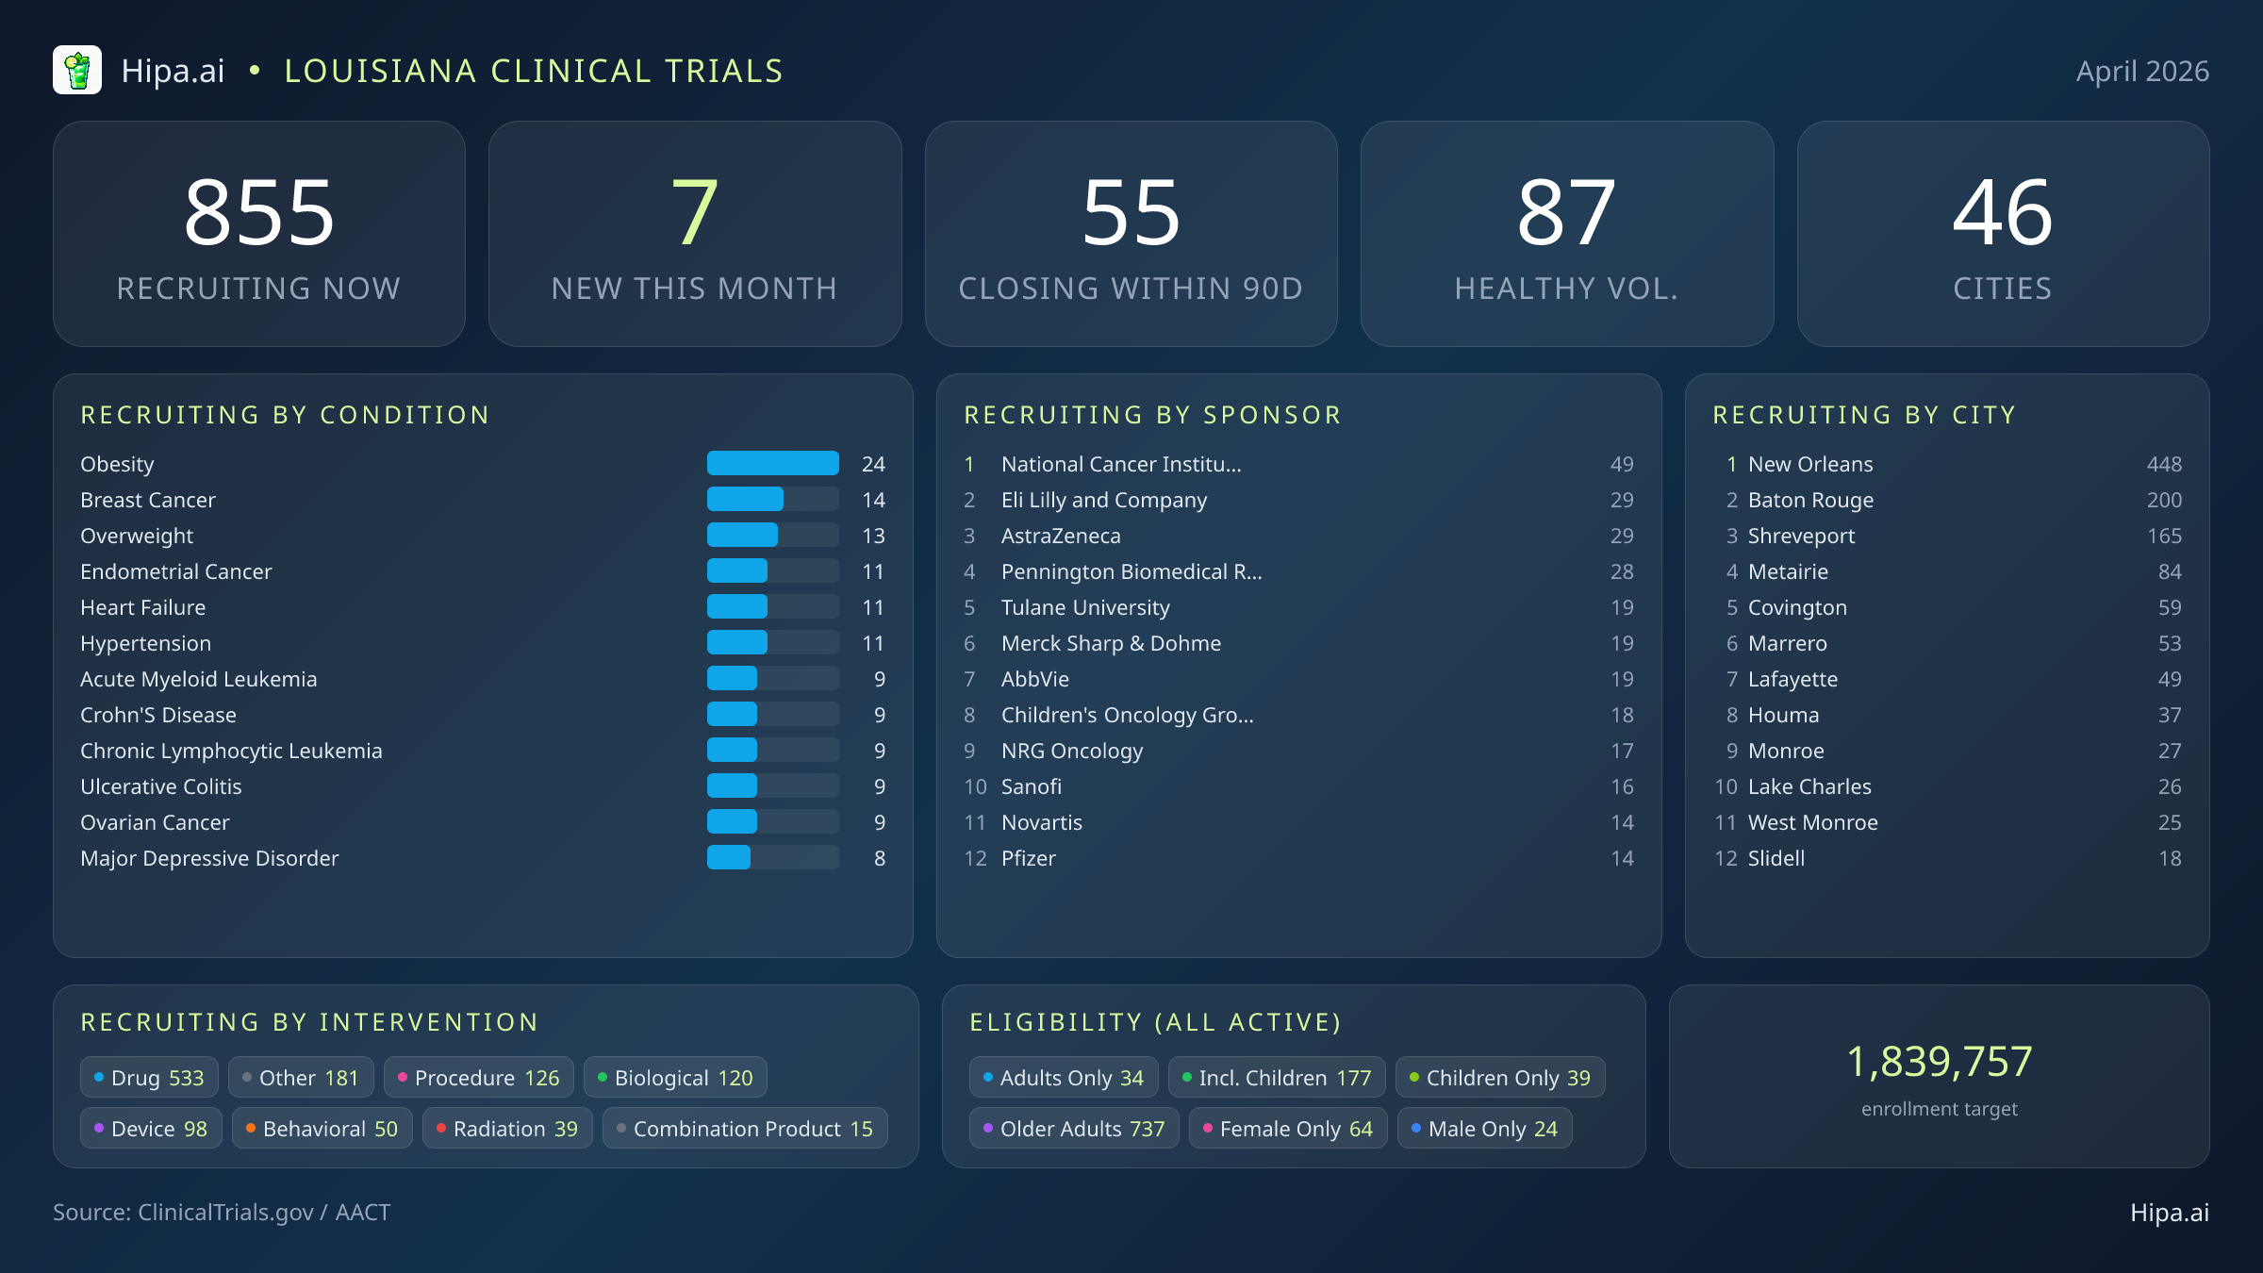
Task: Open the 55 Closing Within 90D card
Action: click(x=1131, y=234)
